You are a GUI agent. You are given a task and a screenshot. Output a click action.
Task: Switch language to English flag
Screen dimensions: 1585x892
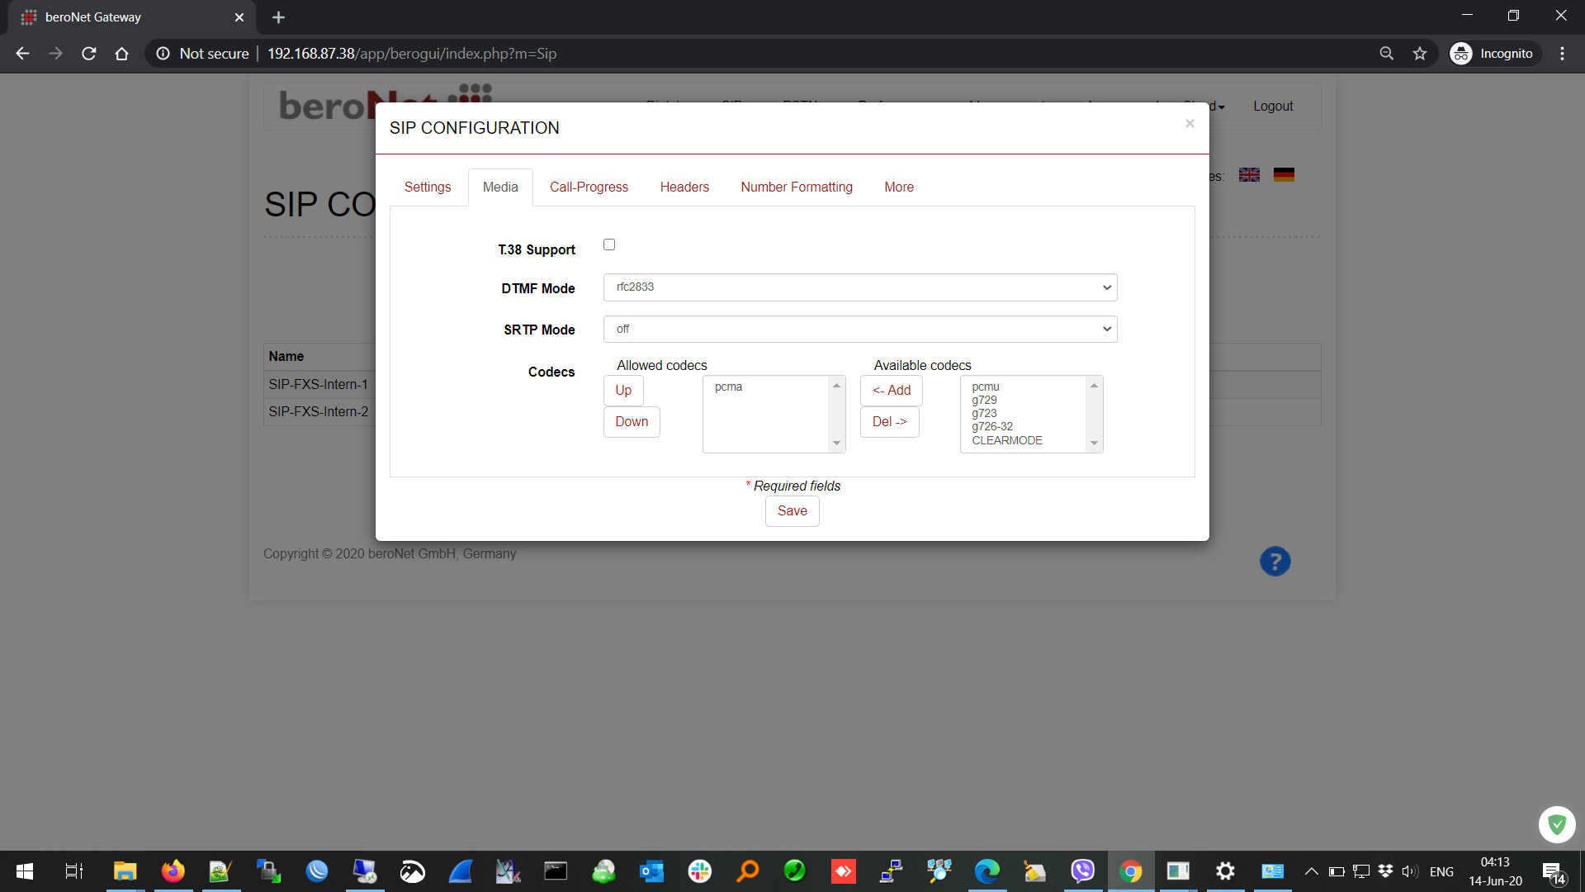[1249, 175]
